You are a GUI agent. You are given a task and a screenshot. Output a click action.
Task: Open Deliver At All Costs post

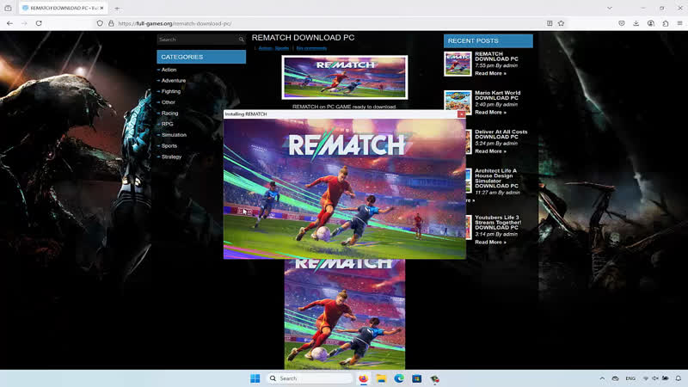pyautogui.click(x=501, y=134)
